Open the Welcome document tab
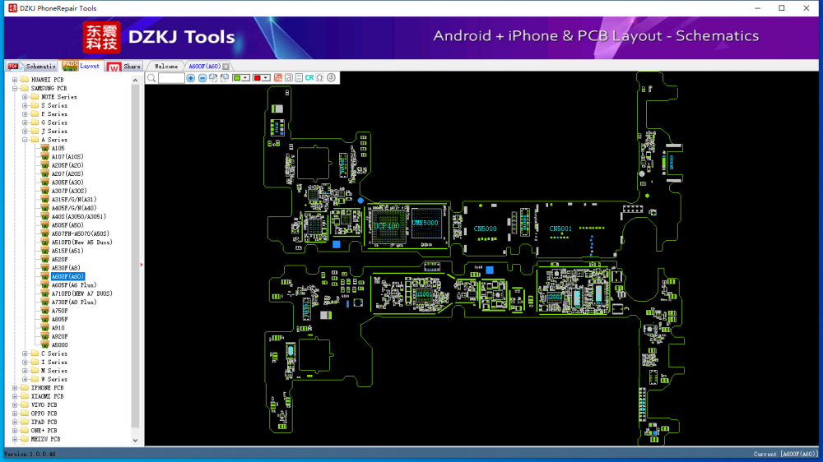823x462 pixels. (166, 67)
